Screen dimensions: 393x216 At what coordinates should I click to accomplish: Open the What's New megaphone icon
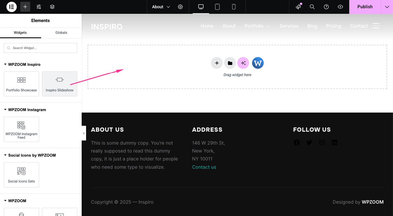pos(298,7)
